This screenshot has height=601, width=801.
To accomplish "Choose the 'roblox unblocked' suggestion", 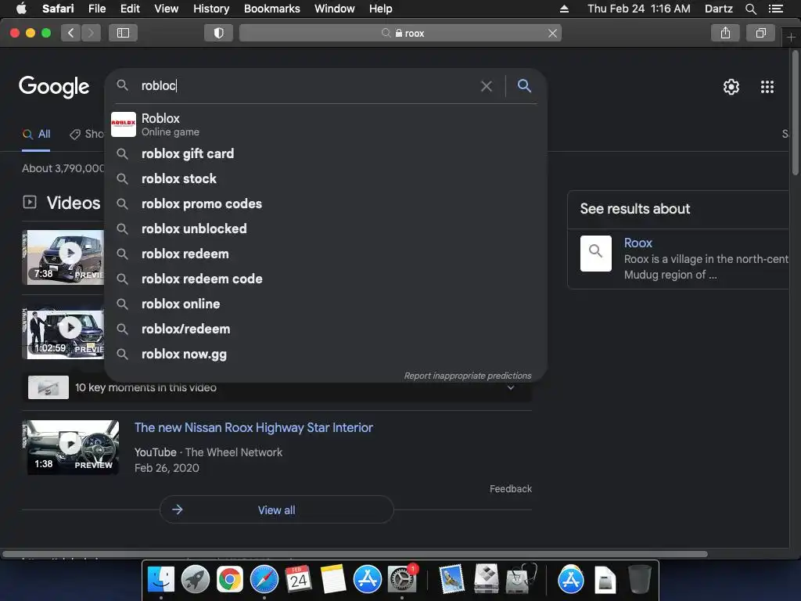I will pyautogui.click(x=325, y=229).
